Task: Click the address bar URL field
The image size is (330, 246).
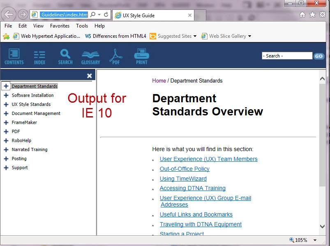Action: pos(64,14)
